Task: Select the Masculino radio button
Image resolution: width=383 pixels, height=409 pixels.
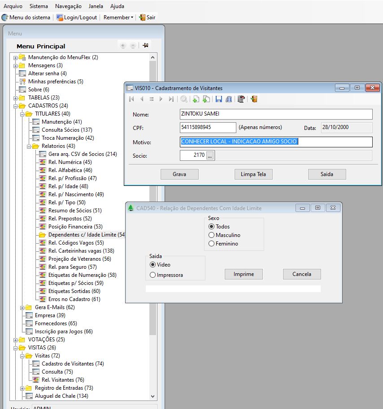Action: click(x=212, y=235)
